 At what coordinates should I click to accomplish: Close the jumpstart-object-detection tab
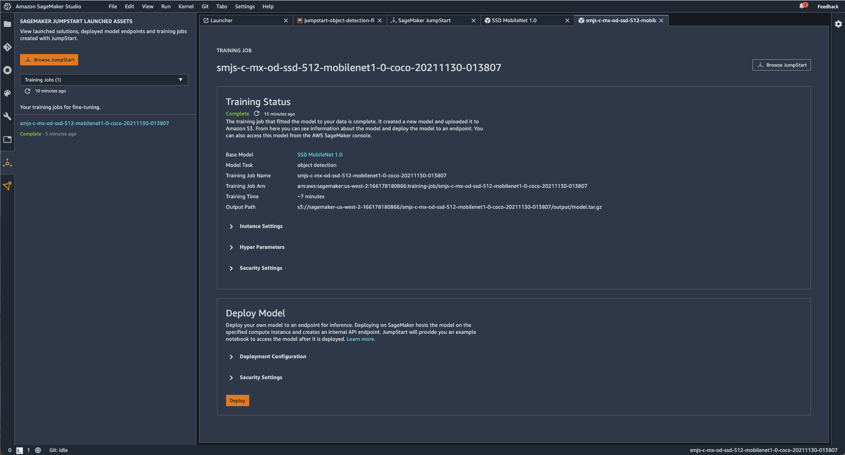380,20
